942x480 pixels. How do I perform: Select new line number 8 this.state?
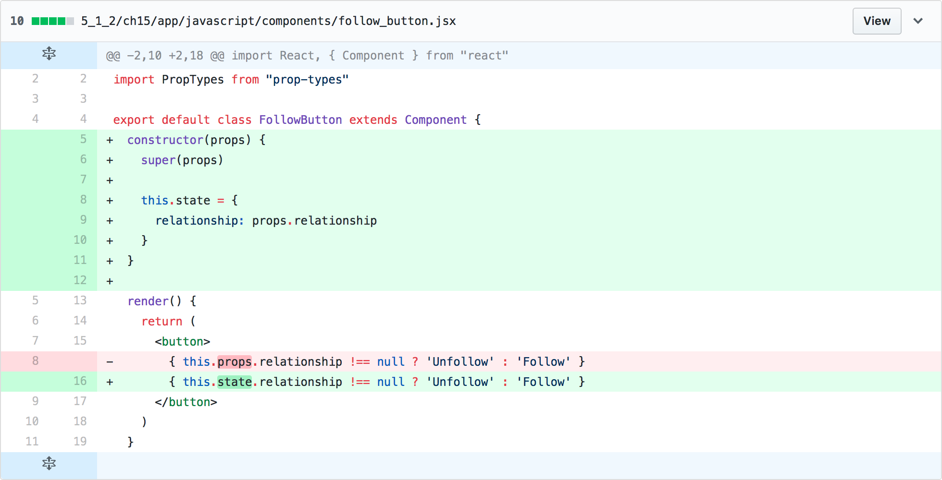(x=83, y=200)
